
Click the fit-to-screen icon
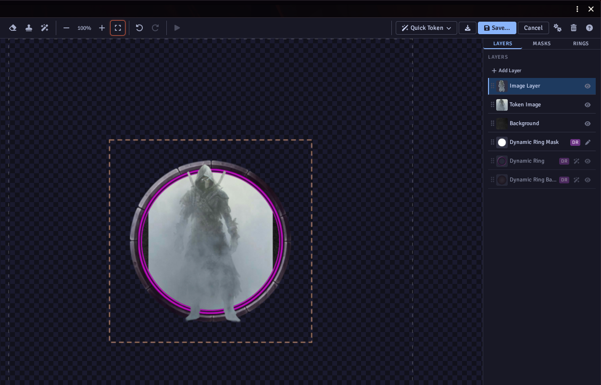pos(118,28)
